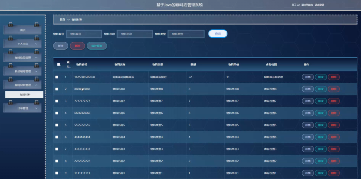Click the red 删除 button above the table
The height and width of the screenshot is (180, 361).
click(77, 46)
